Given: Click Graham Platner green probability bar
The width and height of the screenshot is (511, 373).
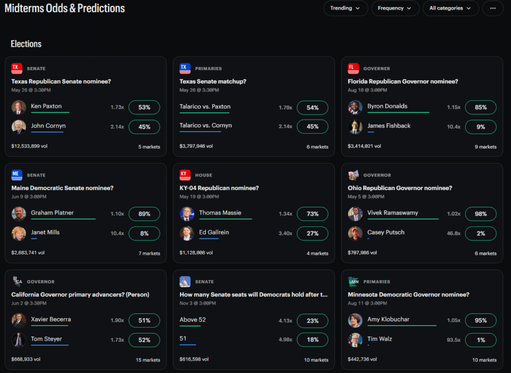Looking at the screenshot, I should point(63,219).
